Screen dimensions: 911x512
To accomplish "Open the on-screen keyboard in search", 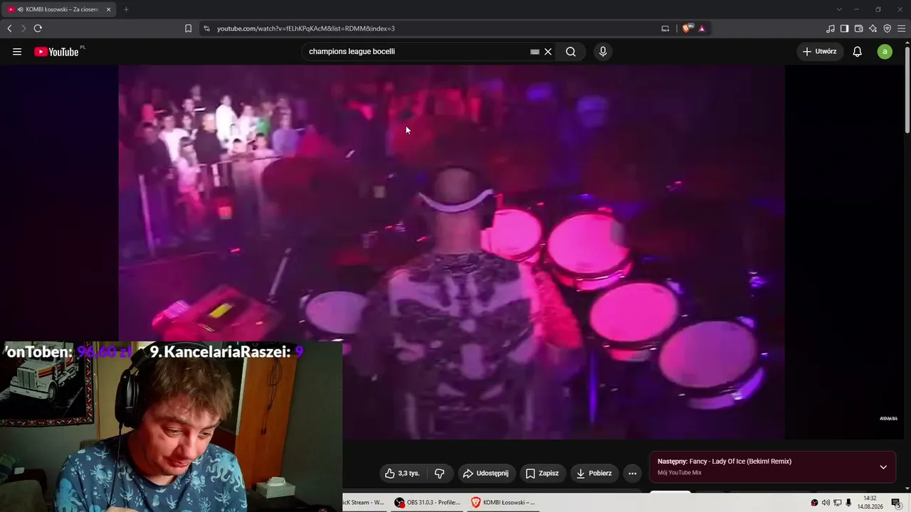I will tap(535, 51).
